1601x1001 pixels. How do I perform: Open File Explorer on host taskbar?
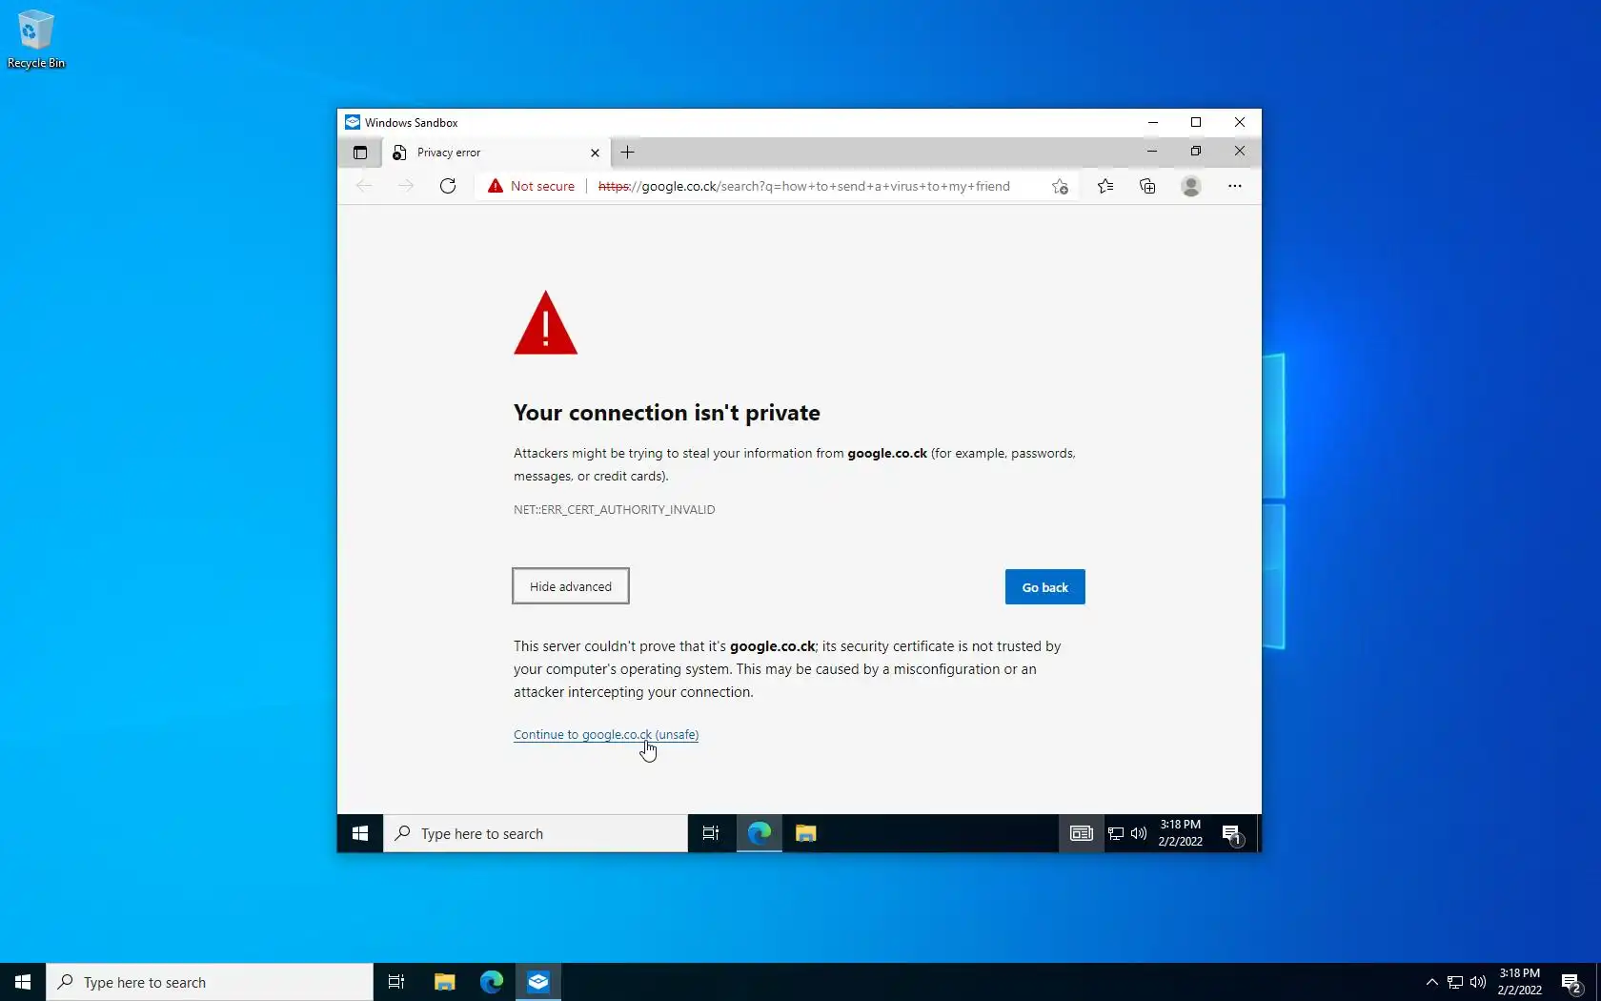pos(445,982)
